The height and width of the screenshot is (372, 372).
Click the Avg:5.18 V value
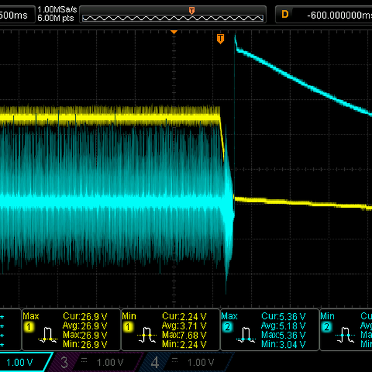(283, 325)
